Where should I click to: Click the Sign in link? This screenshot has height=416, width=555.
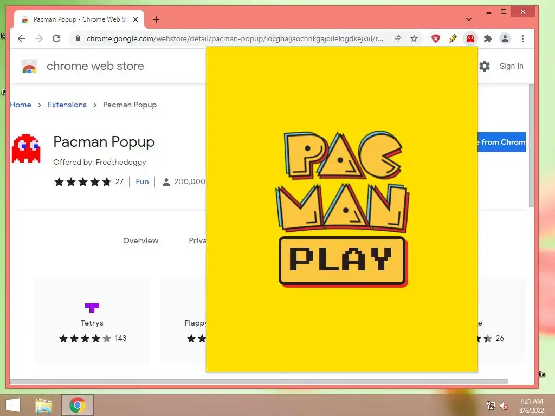pos(511,66)
